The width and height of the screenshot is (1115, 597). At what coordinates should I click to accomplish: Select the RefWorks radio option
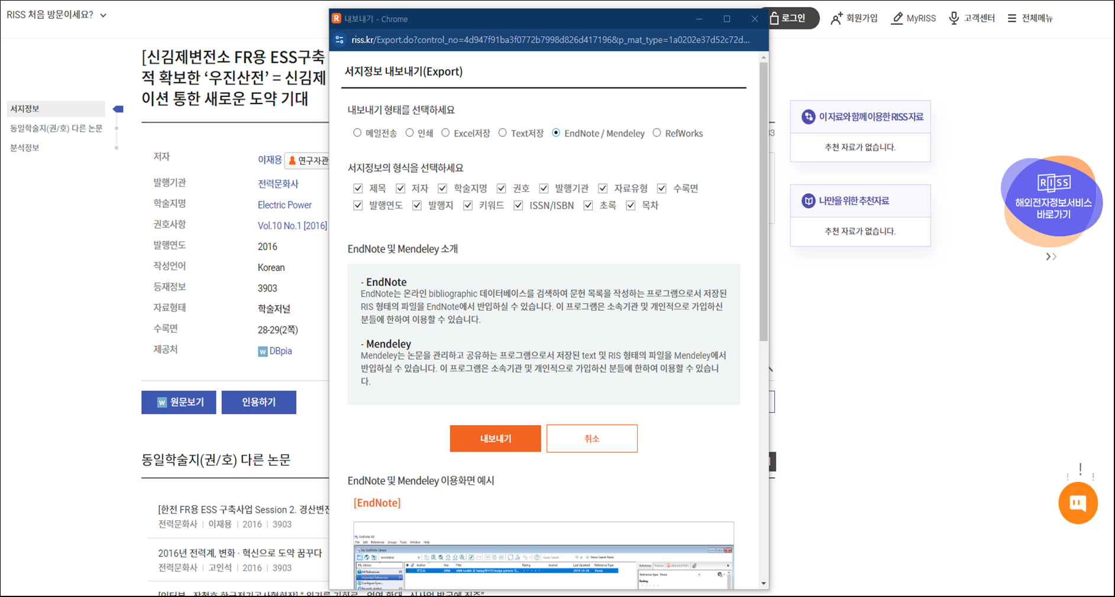coord(657,133)
